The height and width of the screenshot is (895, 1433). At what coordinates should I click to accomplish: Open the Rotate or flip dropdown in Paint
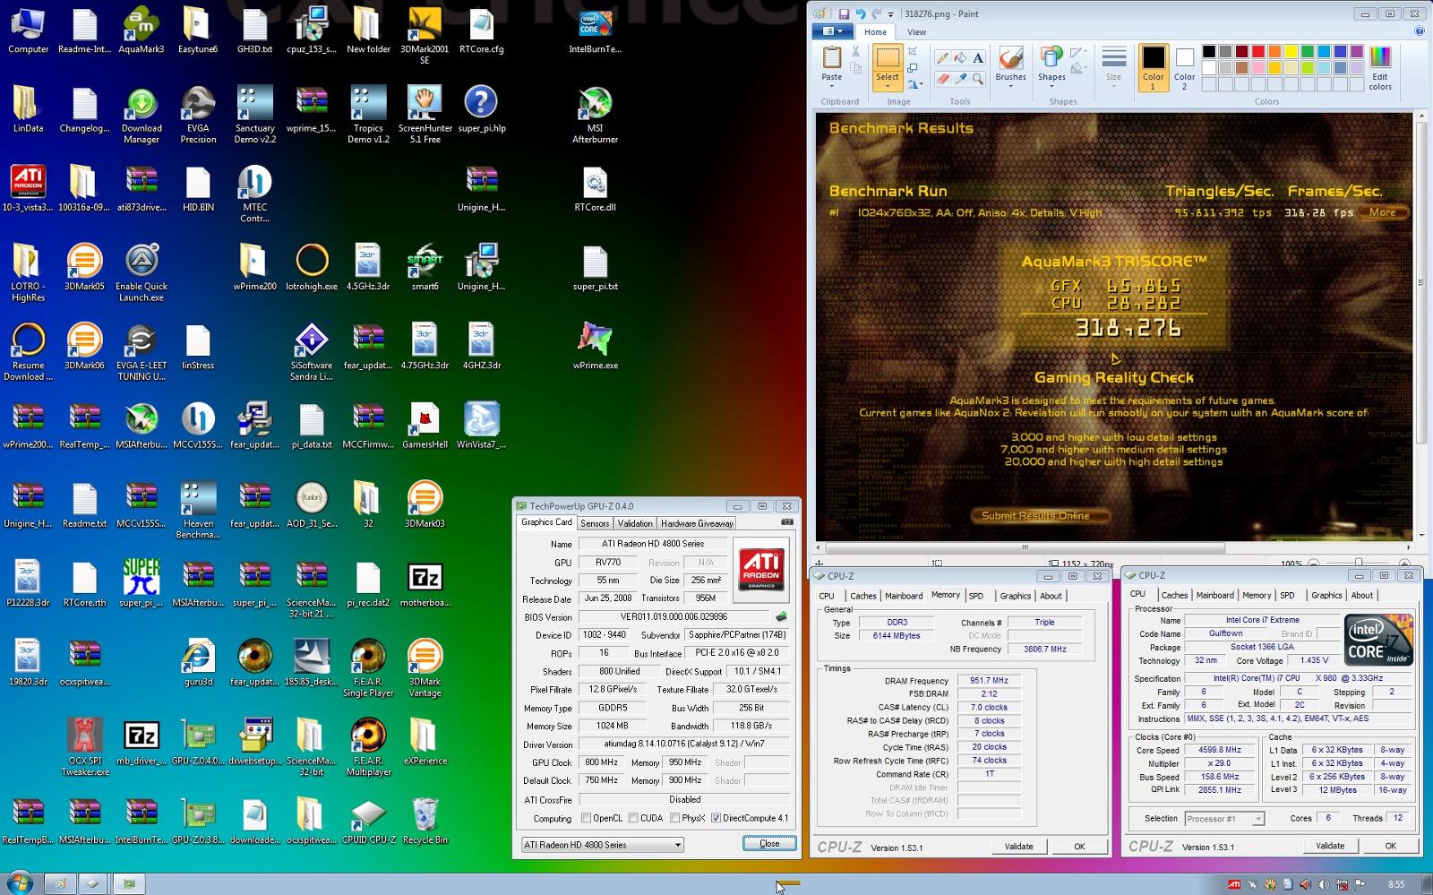pyautogui.click(x=914, y=84)
